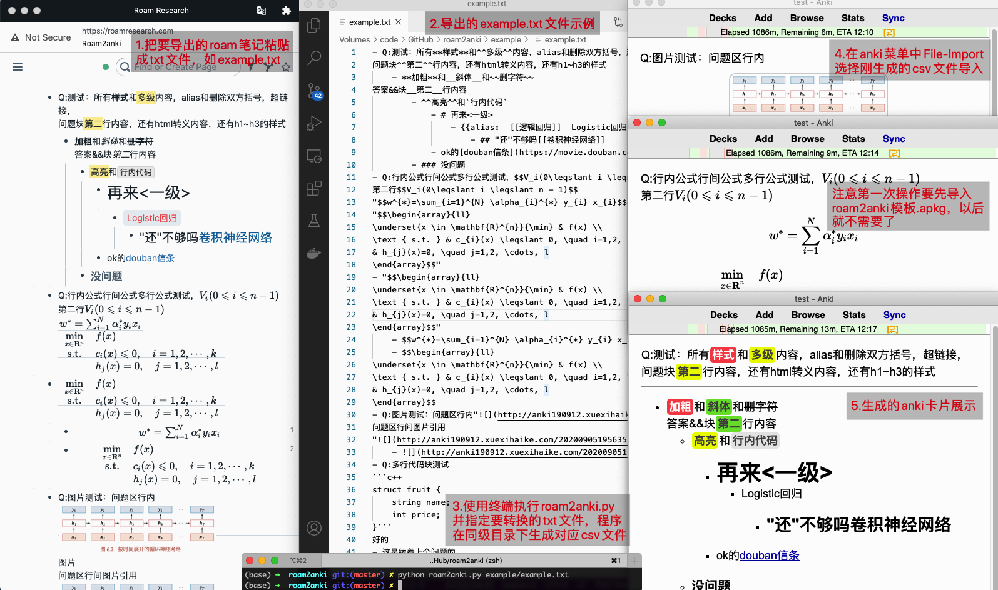
Task: Open the Explorer view in VS Code
Action: 314,26
